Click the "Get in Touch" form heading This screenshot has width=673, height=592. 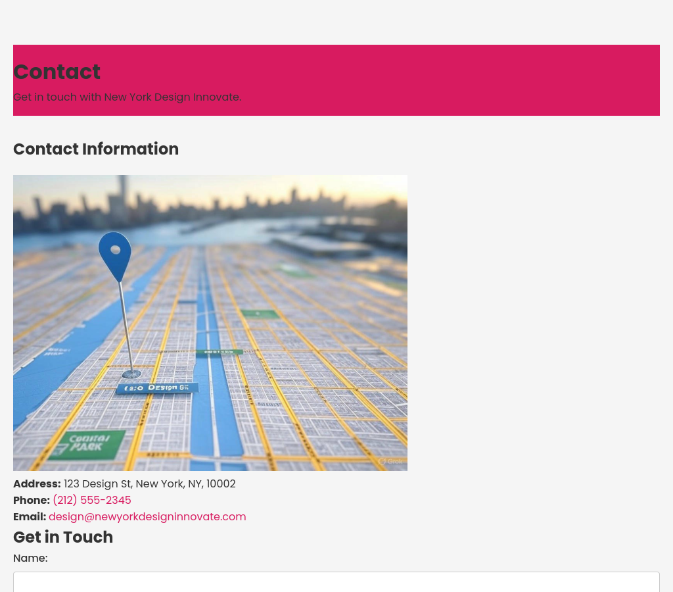click(x=63, y=537)
